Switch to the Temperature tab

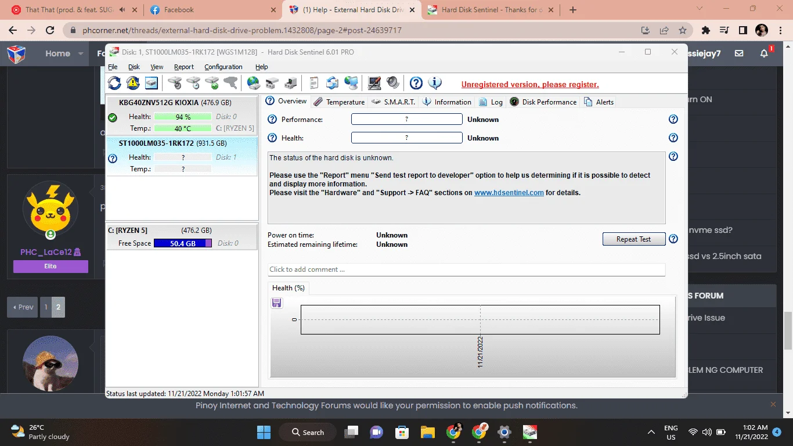coord(339,102)
